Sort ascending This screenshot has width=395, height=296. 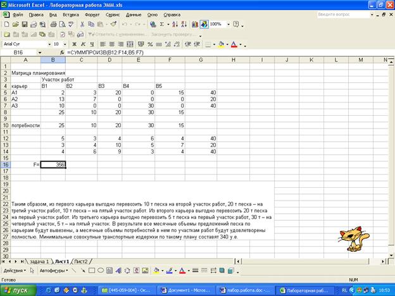pos(175,24)
